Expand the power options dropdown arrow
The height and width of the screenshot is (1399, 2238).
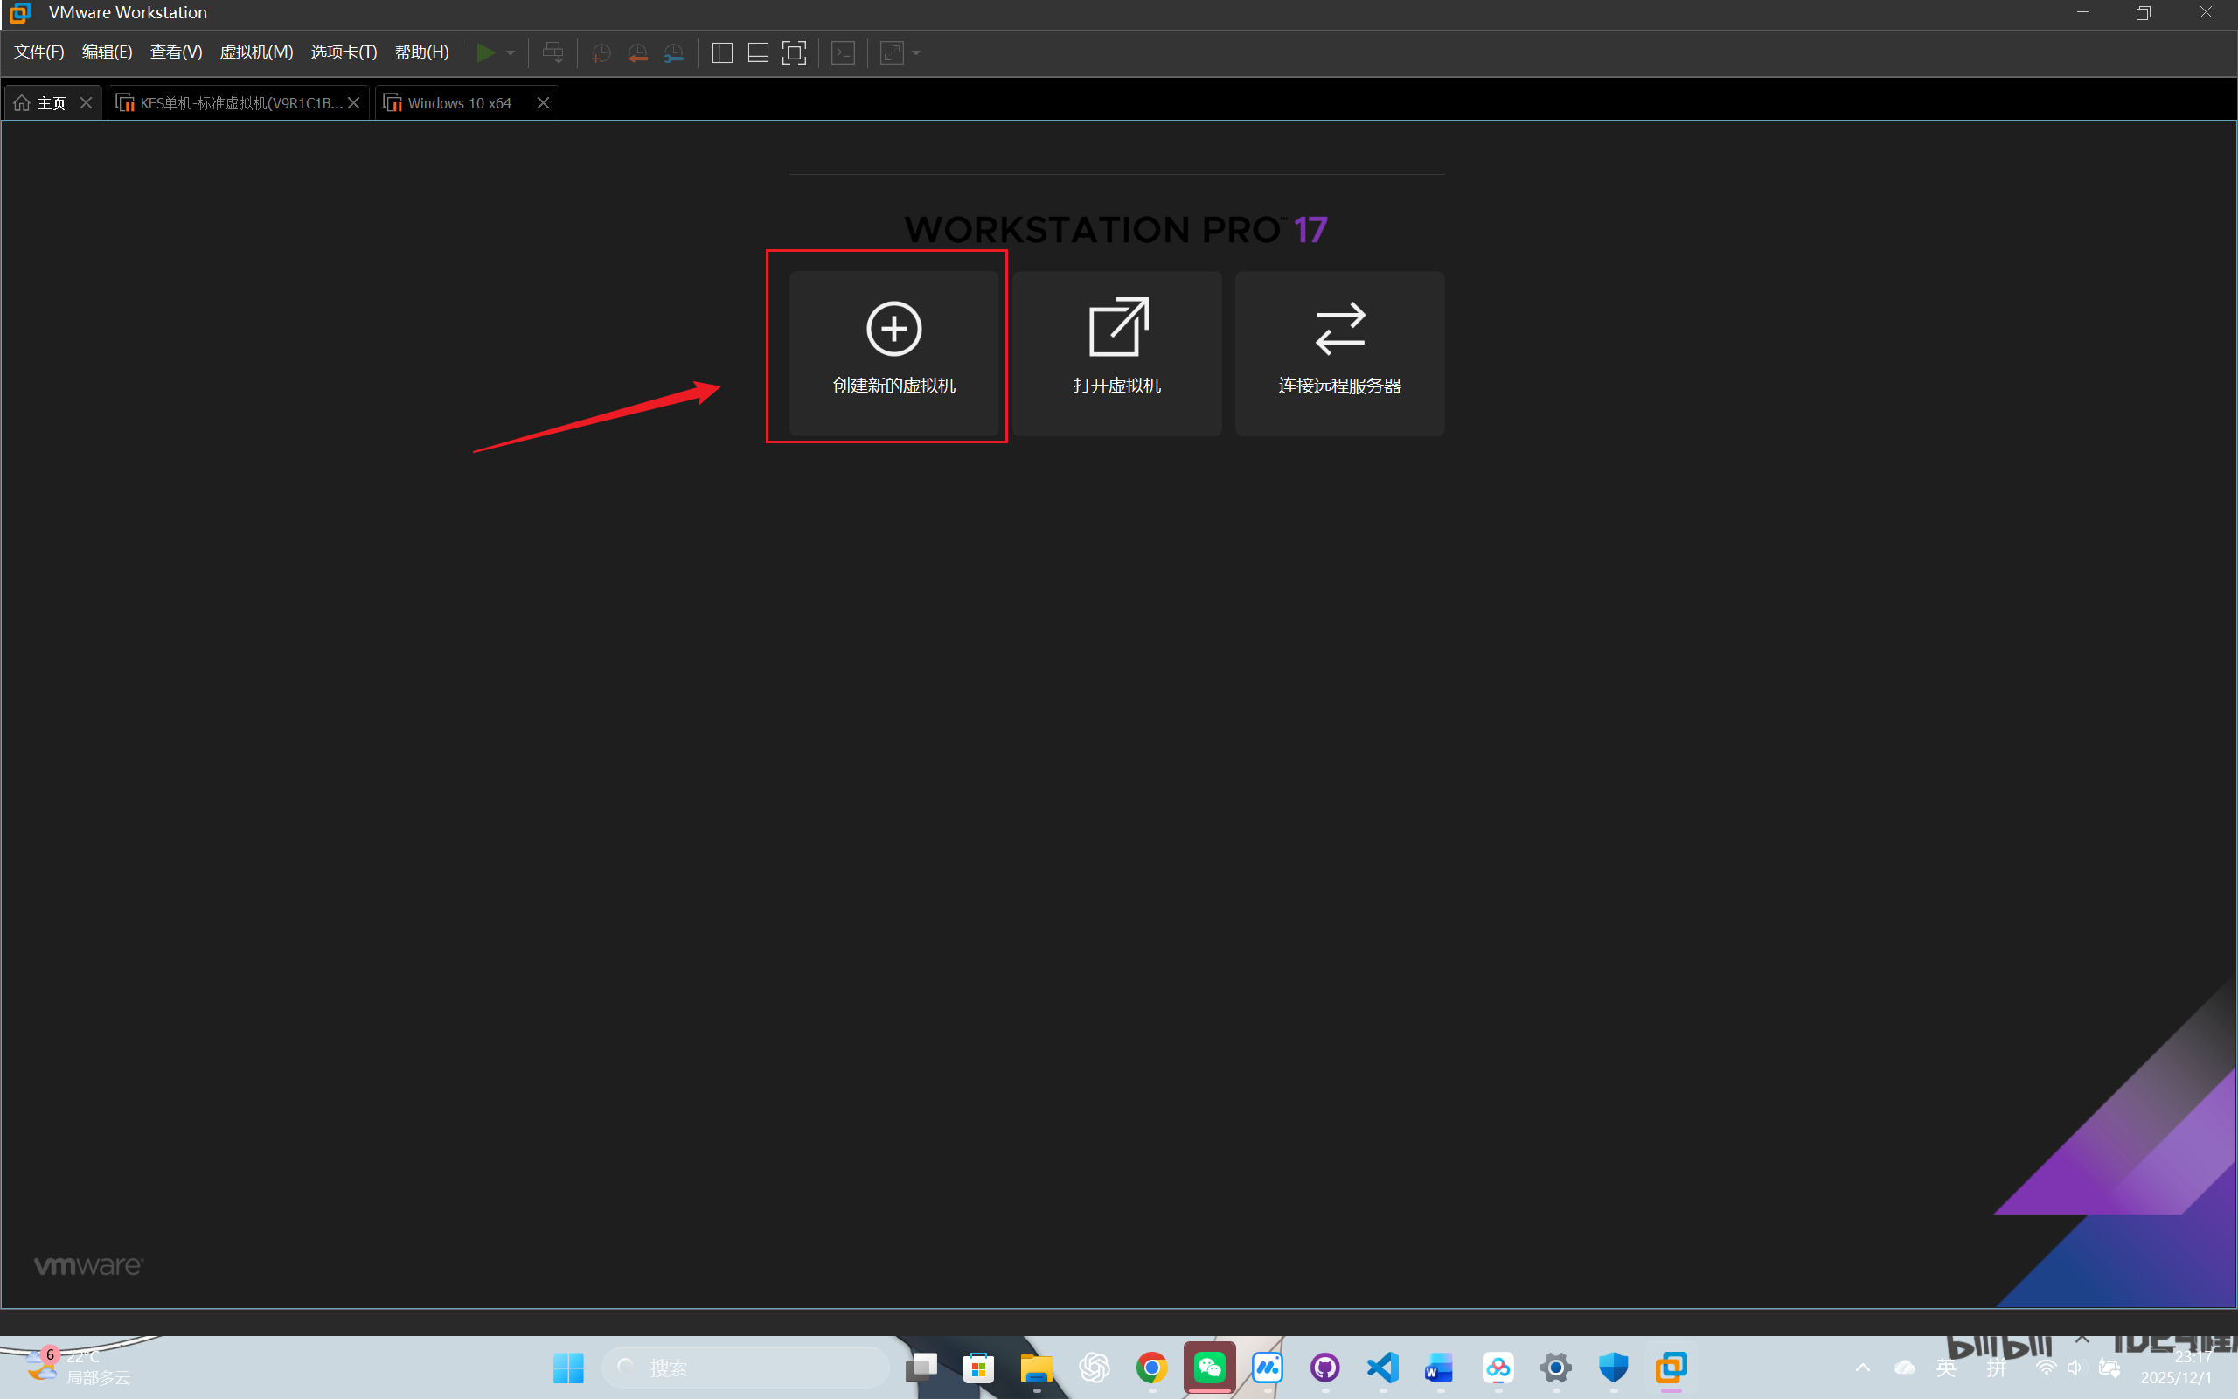[x=511, y=52]
